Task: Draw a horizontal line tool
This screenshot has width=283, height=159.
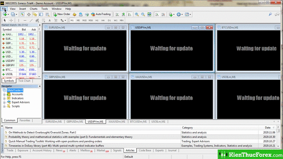Action: pyautogui.click(x=25, y=20)
